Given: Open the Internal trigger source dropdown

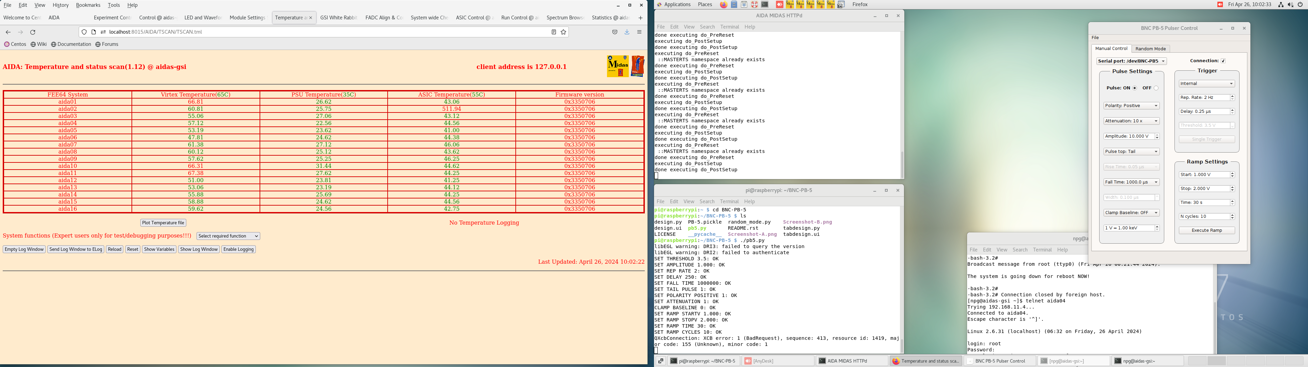Looking at the screenshot, I should pos(1206,84).
